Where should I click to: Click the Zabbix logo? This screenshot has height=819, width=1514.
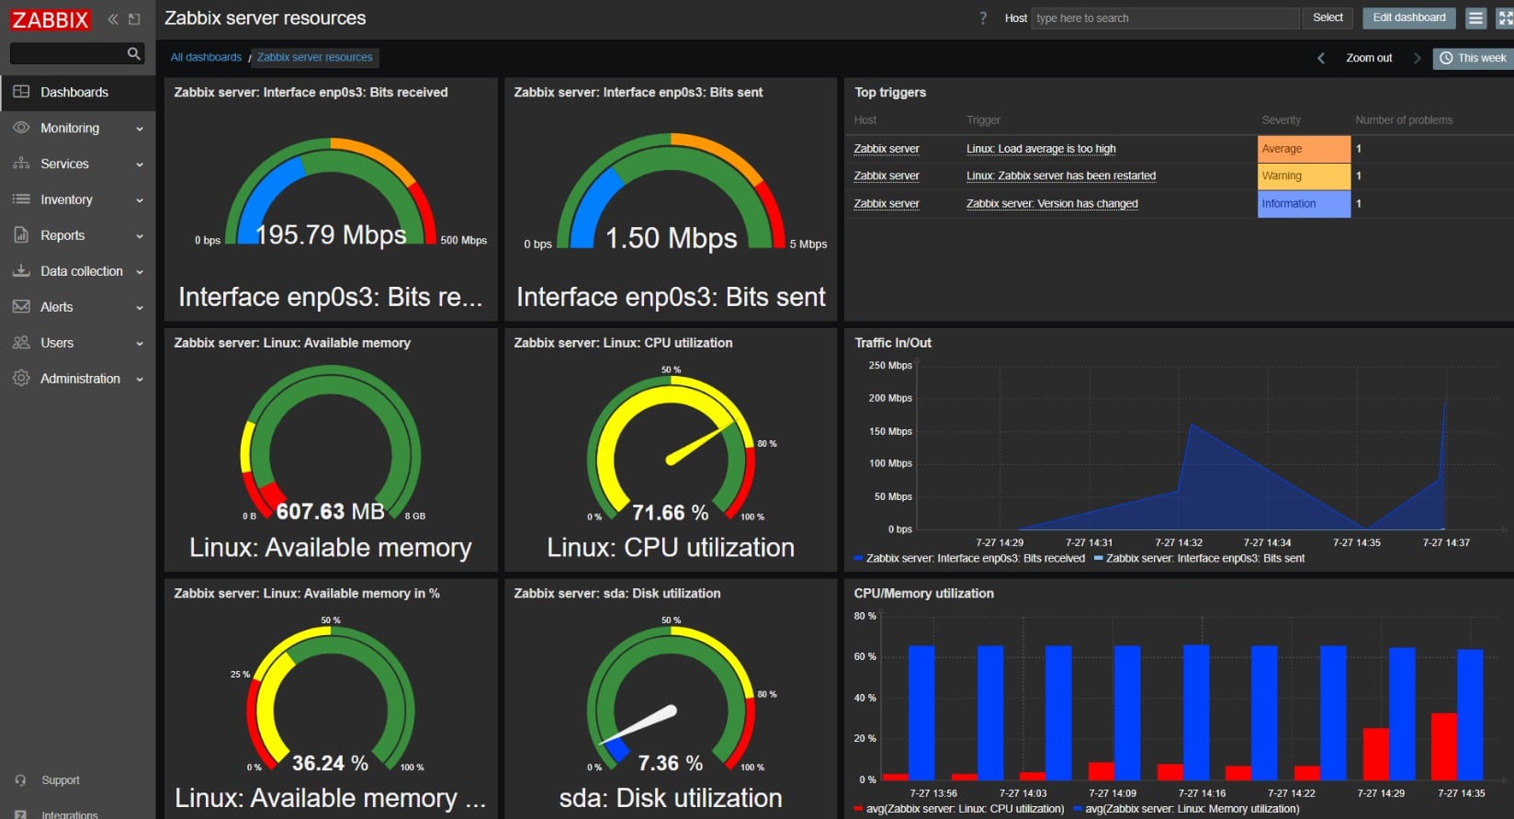51,19
